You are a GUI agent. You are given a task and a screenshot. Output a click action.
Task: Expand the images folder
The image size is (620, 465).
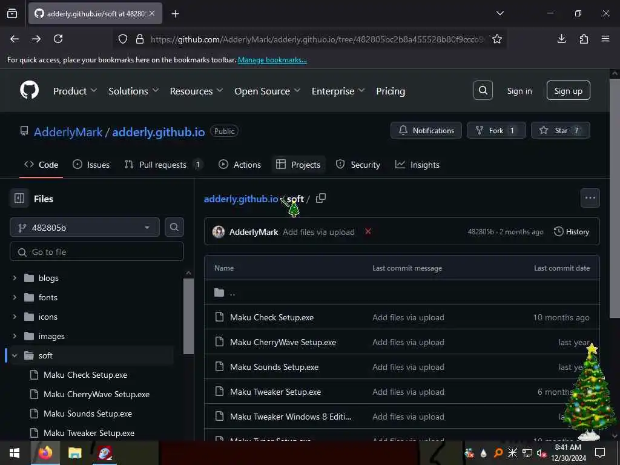coord(15,335)
